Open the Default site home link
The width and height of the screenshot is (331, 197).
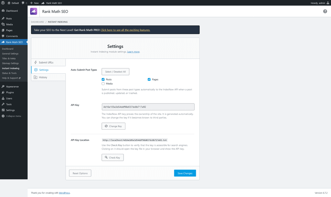[x=13, y=3]
